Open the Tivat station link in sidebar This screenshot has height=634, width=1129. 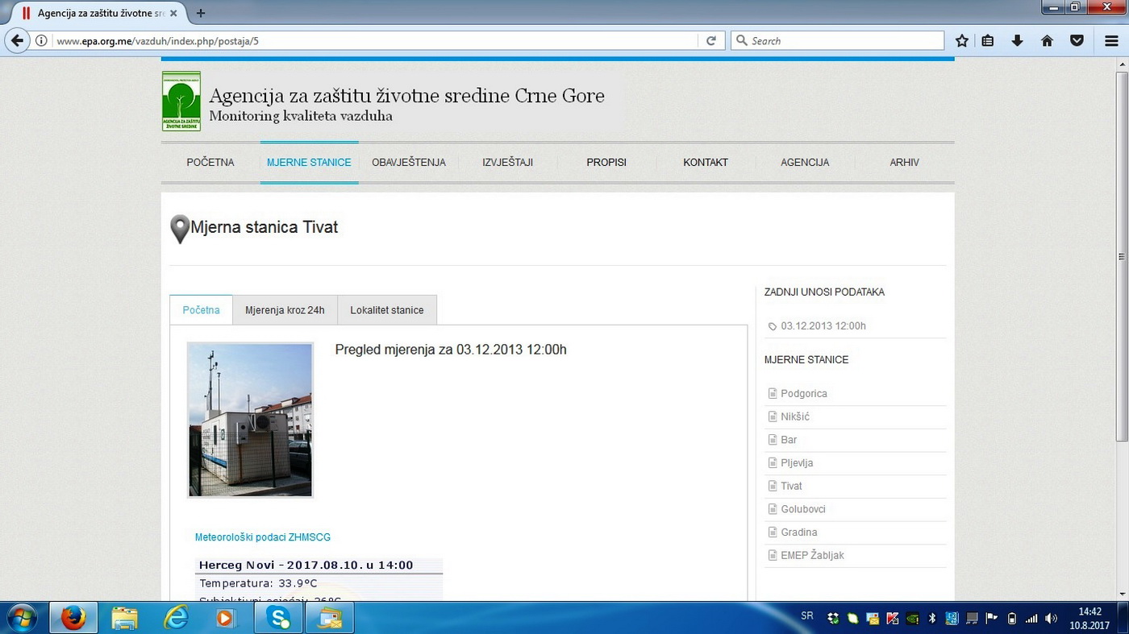pyautogui.click(x=791, y=487)
